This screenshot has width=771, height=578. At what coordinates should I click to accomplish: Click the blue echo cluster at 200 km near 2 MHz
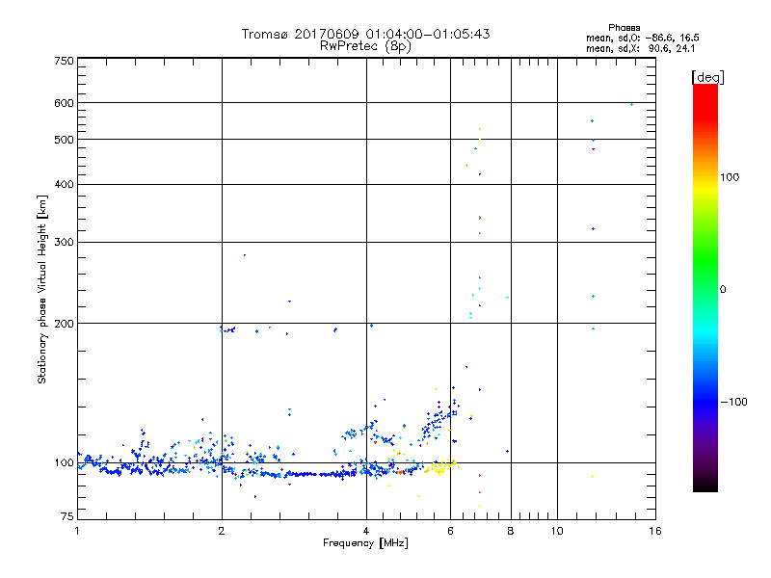tap(227, 328)
